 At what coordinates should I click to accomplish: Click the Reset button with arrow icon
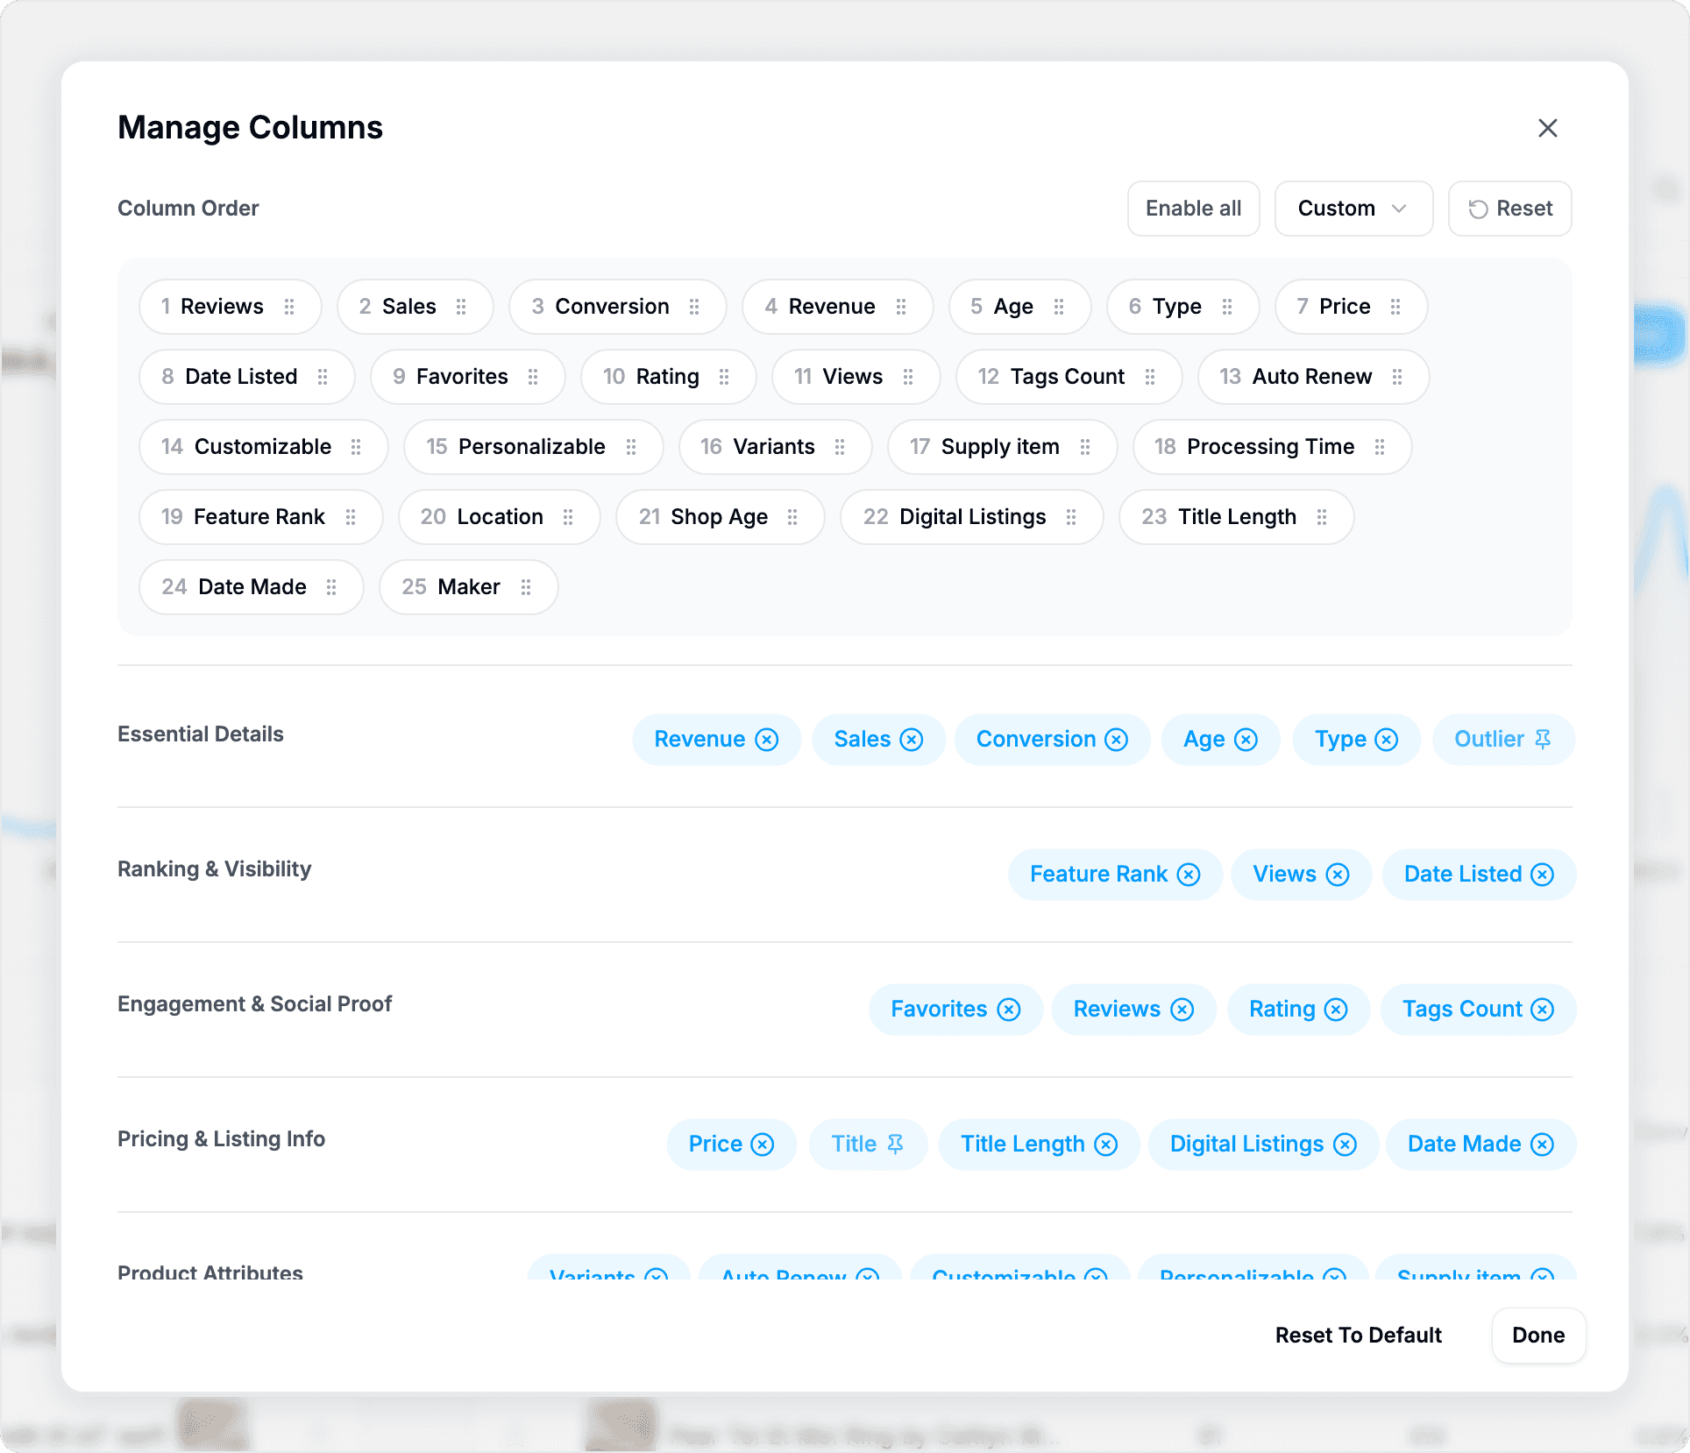(1509, 209)
